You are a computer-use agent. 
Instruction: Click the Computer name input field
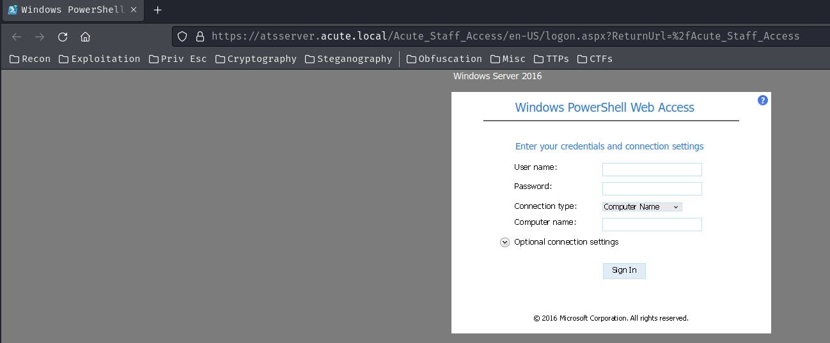click(652, 224)
